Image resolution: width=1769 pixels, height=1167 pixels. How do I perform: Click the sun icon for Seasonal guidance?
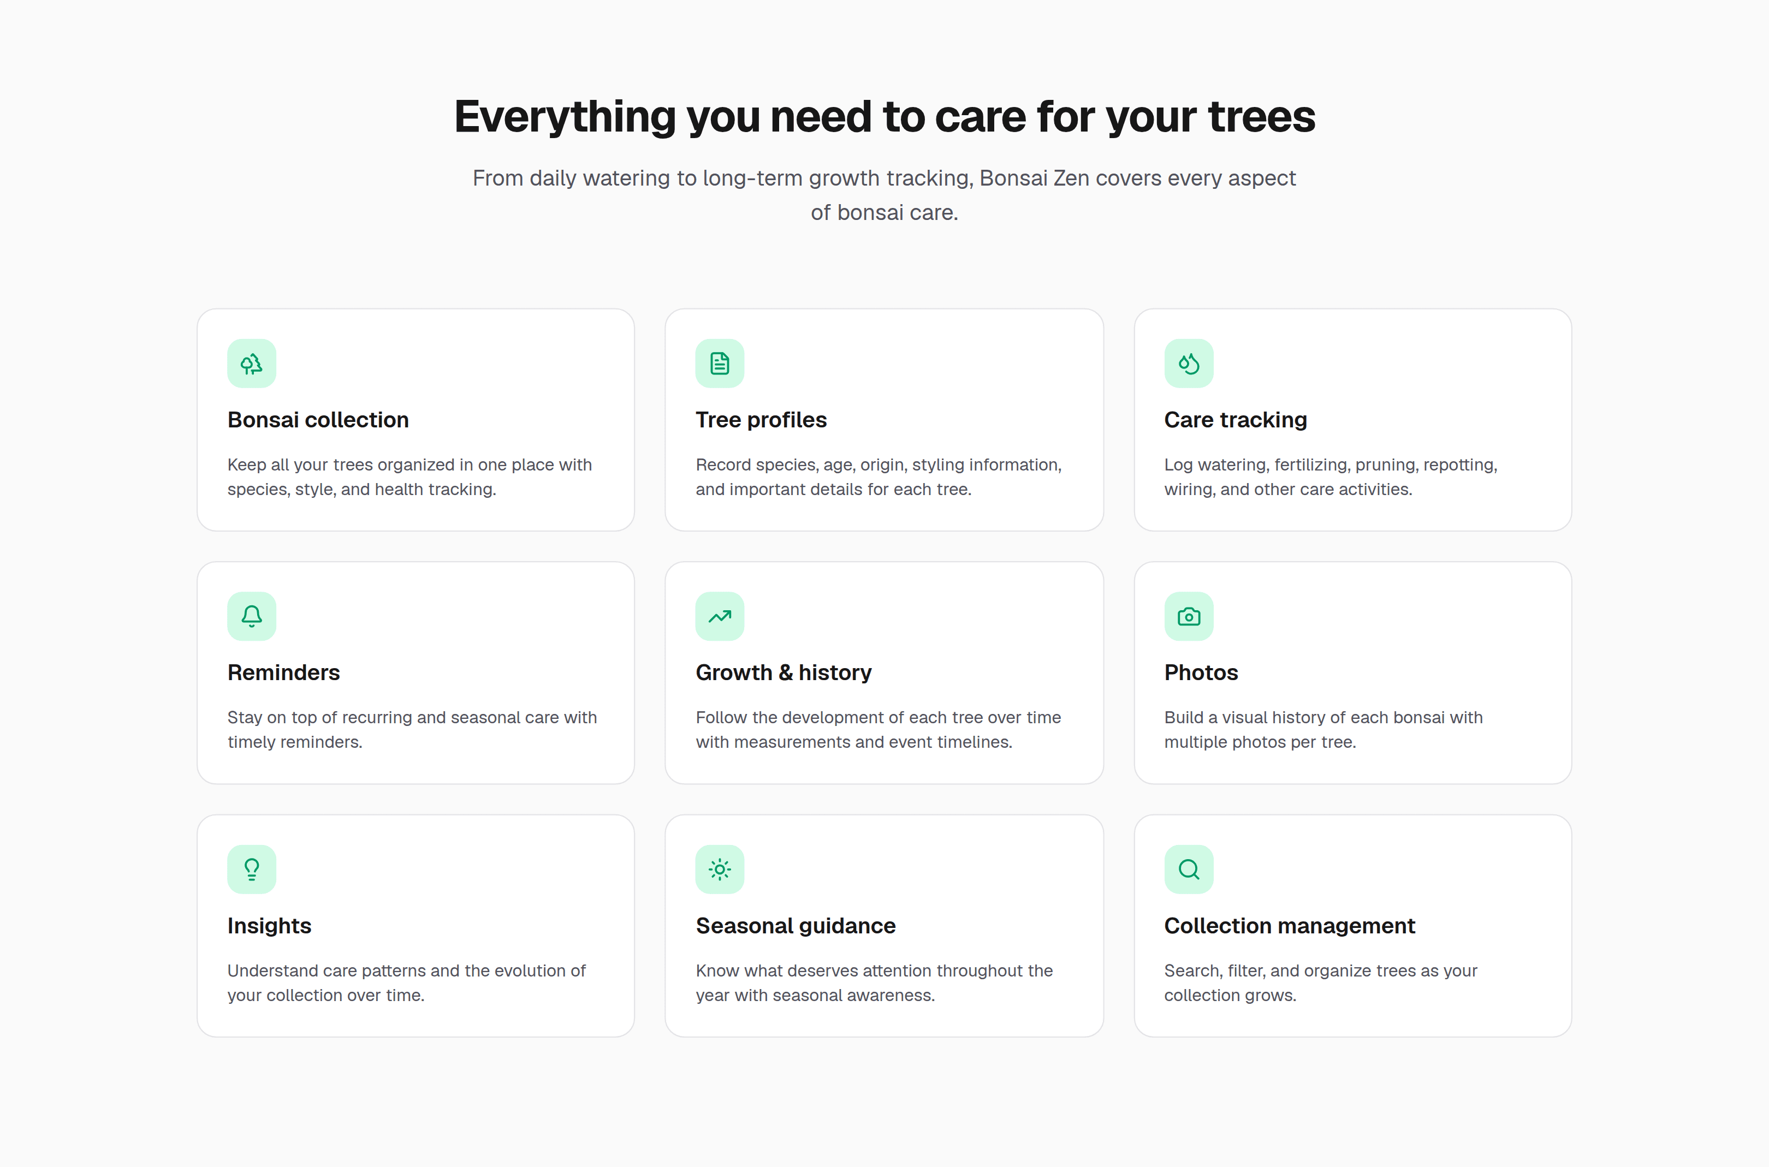[x=719, y=868]
